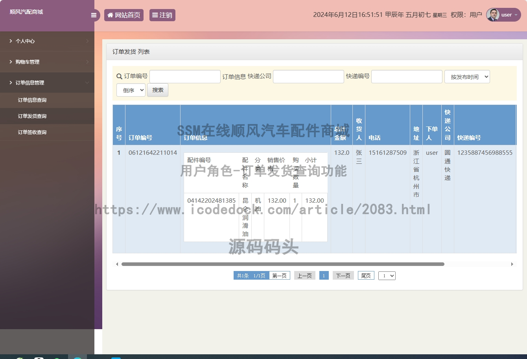Image resolution: width=527 pixels, height=359 pixels.
Task: Open 网站首页 home link
Action: pos(124,15)
